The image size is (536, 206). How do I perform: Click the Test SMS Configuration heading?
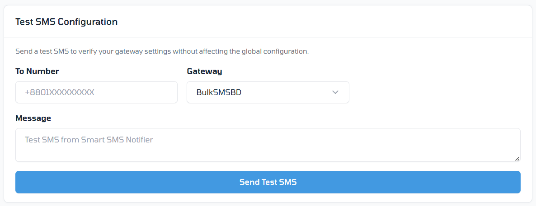tap(66, 22)
